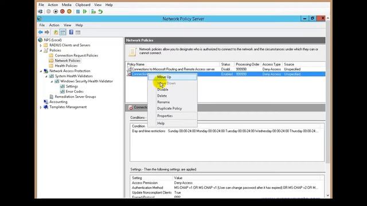
Task: Open the Clipboard menu
Action: (83, 5)
